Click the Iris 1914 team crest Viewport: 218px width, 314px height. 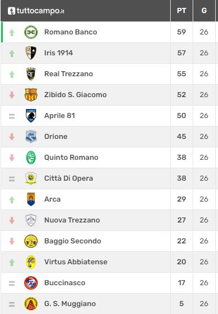point(31,53)
